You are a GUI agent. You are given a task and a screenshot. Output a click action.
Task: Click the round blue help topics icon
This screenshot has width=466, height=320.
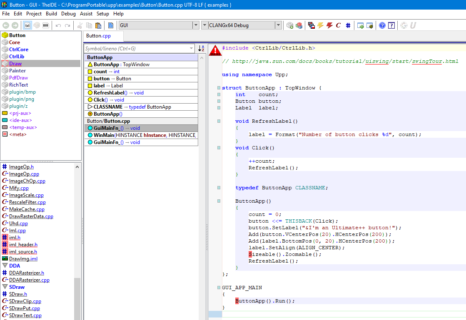(x=382, y=25)
